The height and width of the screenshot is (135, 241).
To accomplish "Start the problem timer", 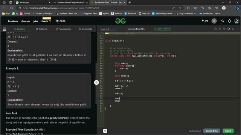I will pos(163,29).
